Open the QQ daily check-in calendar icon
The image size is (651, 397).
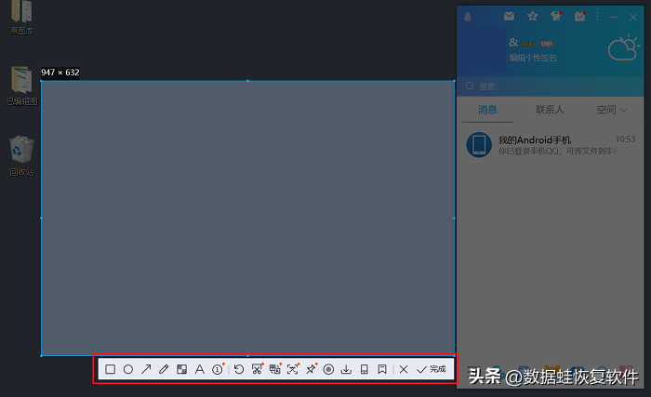[x=579, y=16]
